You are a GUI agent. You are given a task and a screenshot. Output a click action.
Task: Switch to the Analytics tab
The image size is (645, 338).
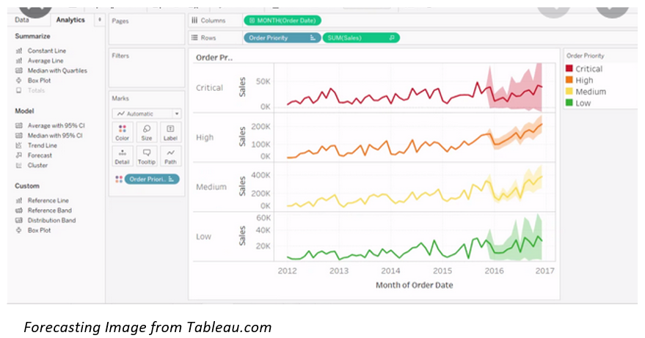click(x=70, y=20)
